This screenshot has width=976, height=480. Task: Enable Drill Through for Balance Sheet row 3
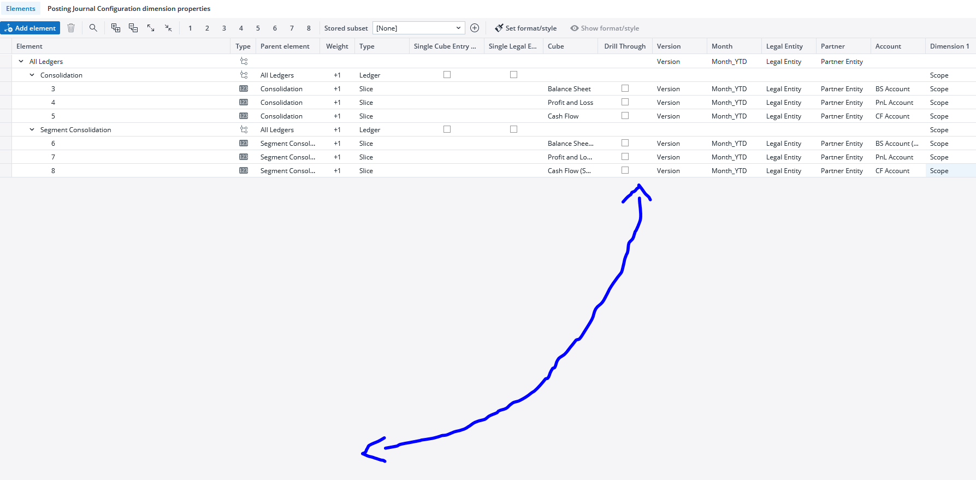pyautogui.click(x=625, y=88)
